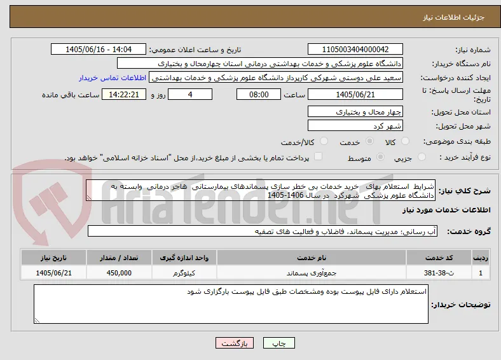Click the استان محل تحویل label

[461, 112]
